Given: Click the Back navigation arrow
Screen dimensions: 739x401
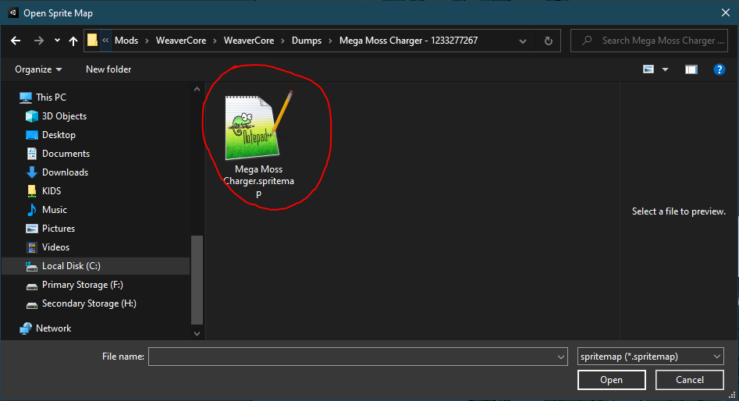Looking at the screenshot, I should click(x=16, y=41).
